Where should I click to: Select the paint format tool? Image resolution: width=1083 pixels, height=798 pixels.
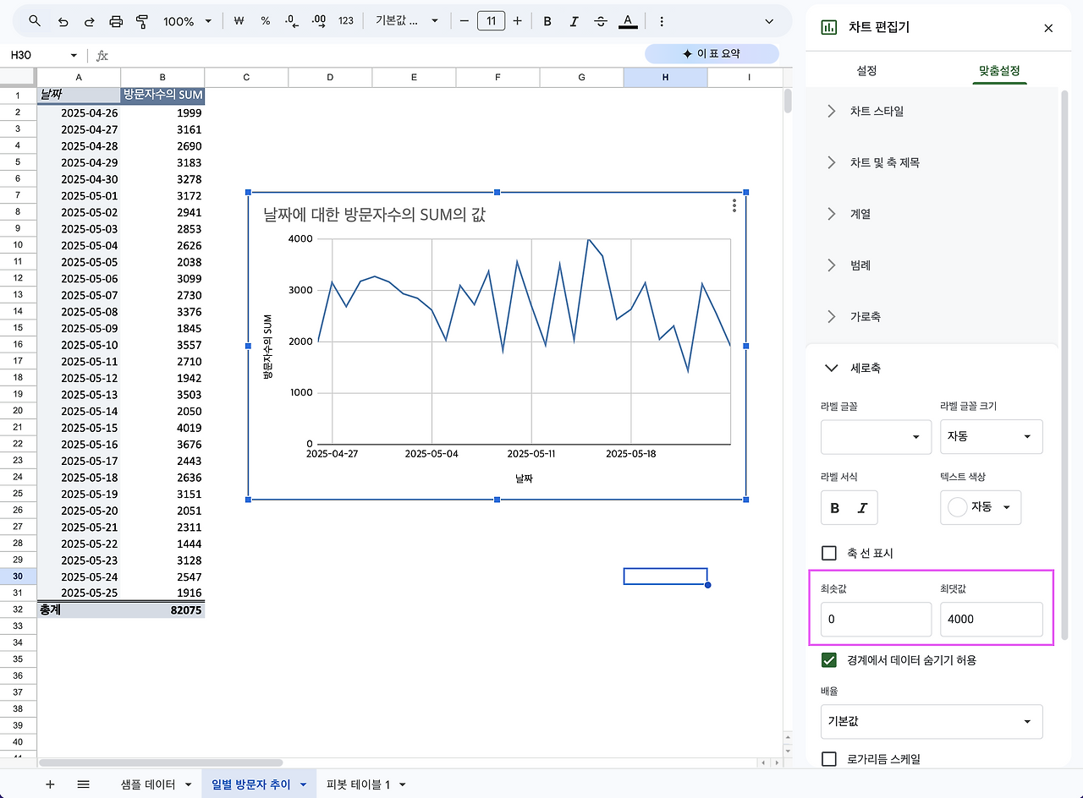(141, 21)
